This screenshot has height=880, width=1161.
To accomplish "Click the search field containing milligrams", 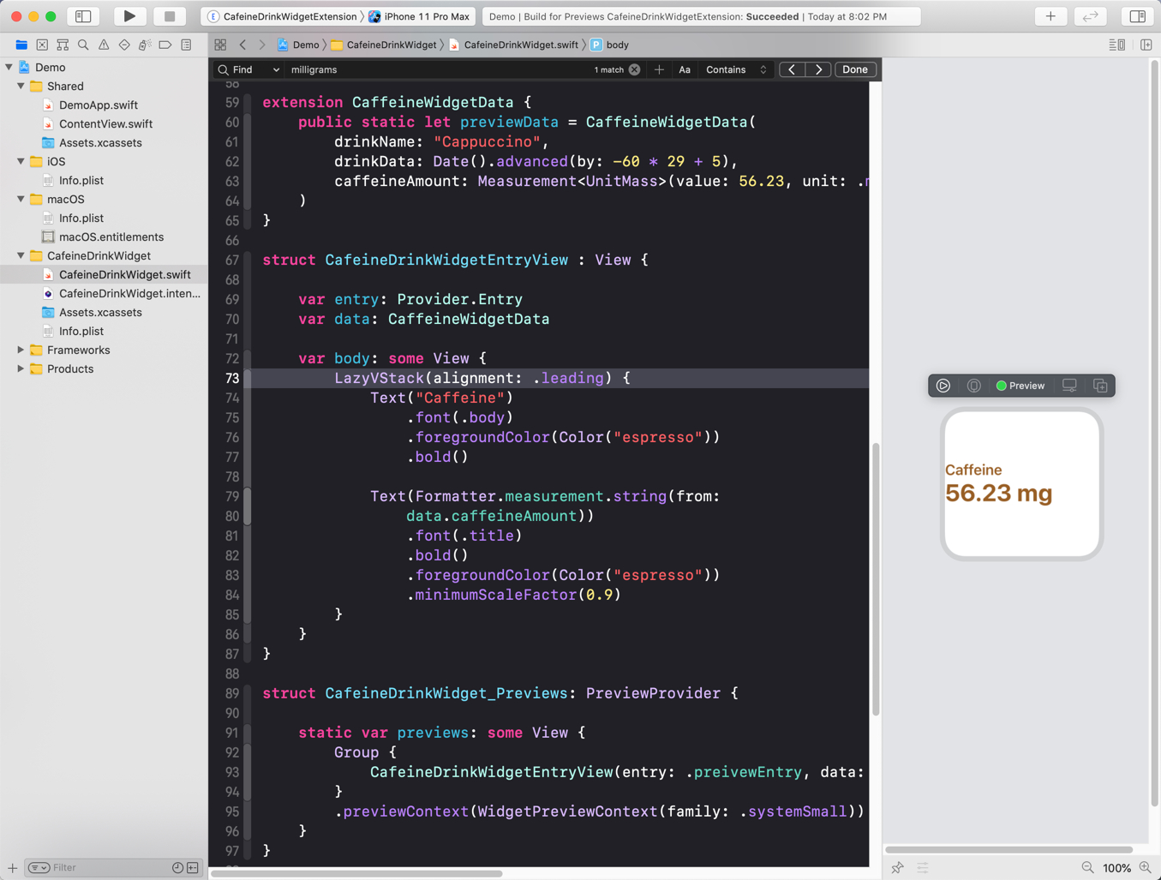I will point(437,69).
